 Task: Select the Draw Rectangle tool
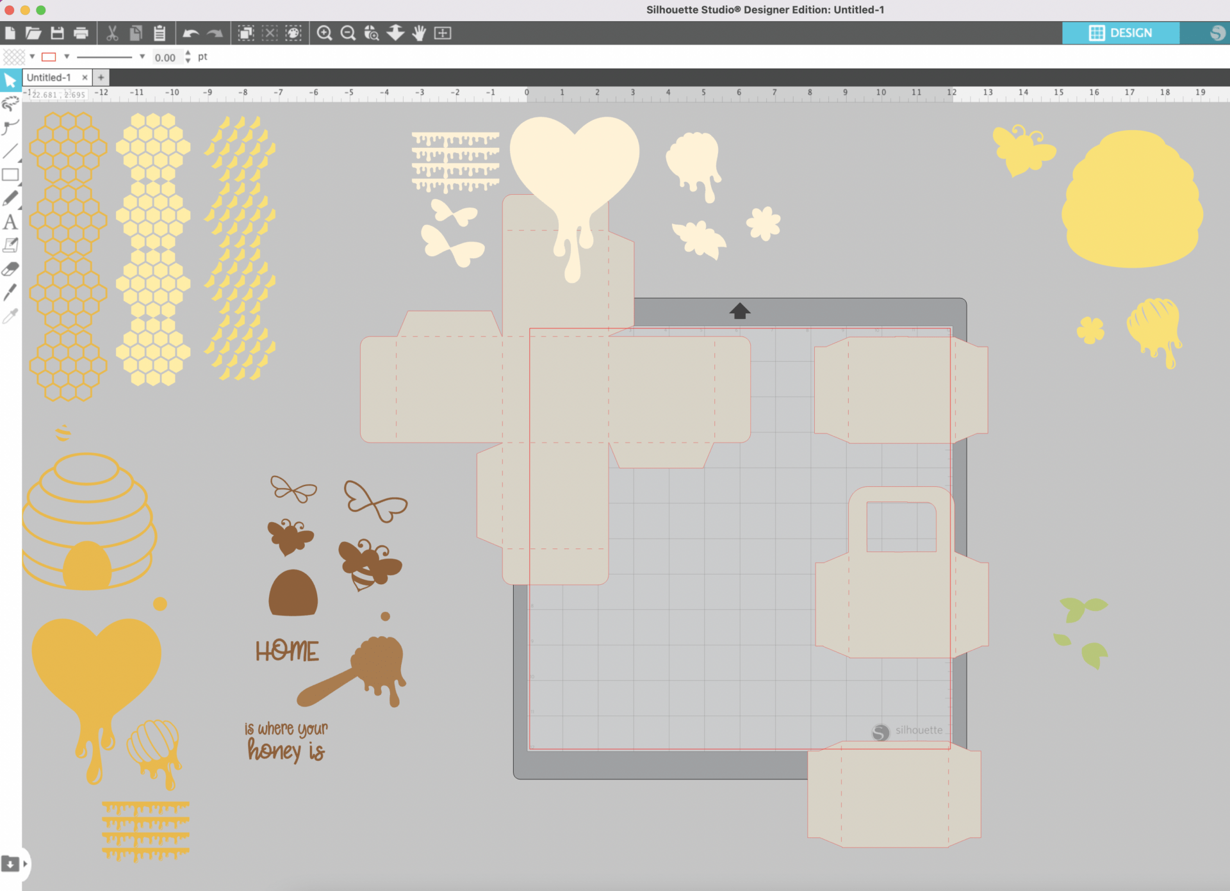[x=10, y=175]
